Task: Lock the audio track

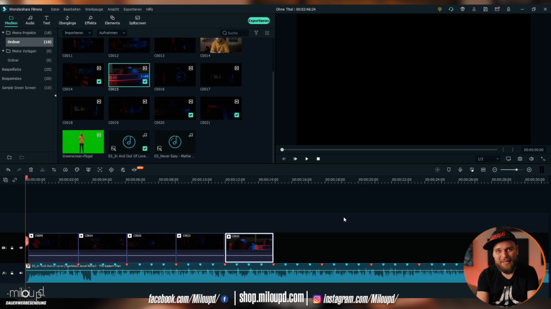Action: (12, 273)
